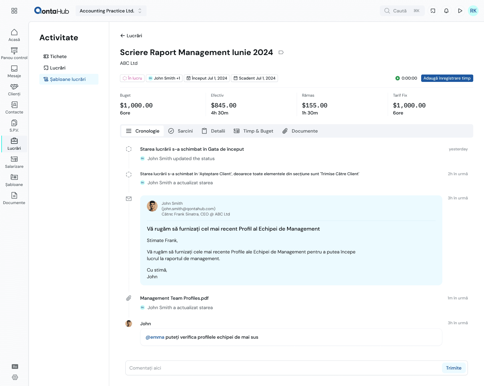Go to S.P.V. in sidebar

14,126
